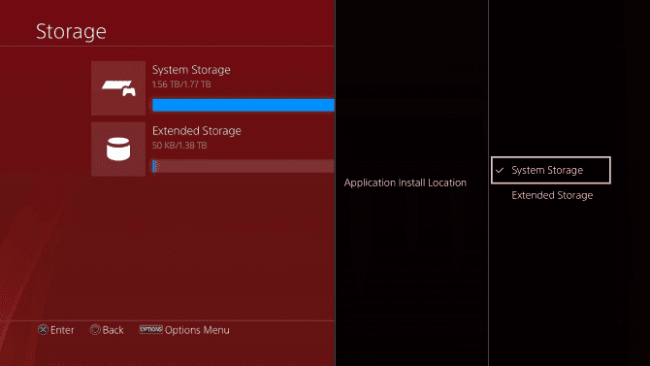Click the Extended Storage usage bar
The image size is (650, 366).
[243, 166]
